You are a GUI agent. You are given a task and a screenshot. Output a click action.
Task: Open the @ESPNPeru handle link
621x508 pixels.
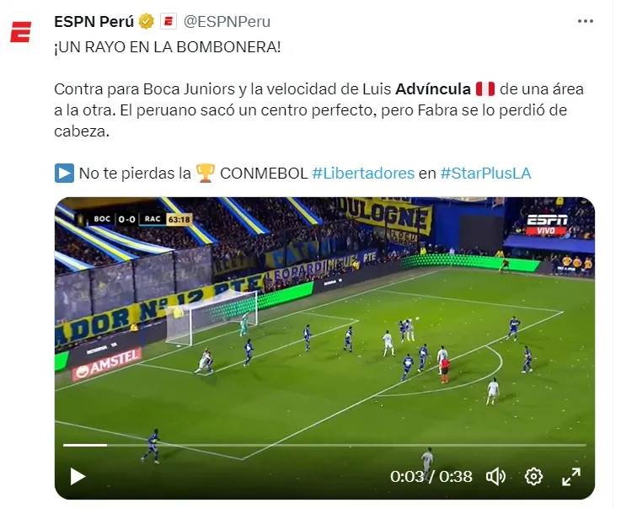coord(227,22)
